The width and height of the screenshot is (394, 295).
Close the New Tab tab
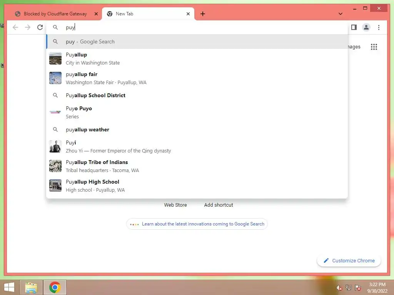tap(188, 14)
